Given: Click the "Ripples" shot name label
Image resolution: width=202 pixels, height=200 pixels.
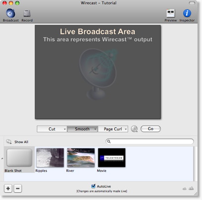Looking at the screenshot, I should [41, 171].
